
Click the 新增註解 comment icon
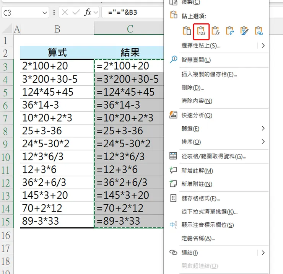173,170
